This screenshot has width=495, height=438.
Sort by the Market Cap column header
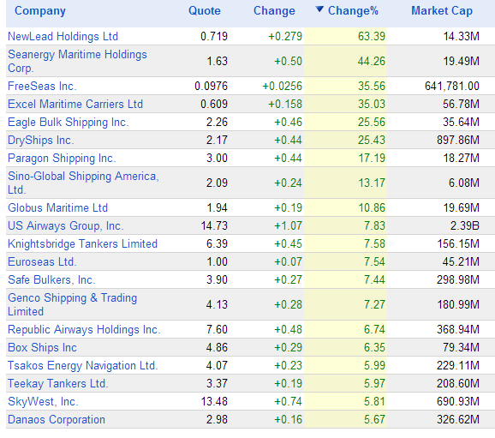point(442,11)
